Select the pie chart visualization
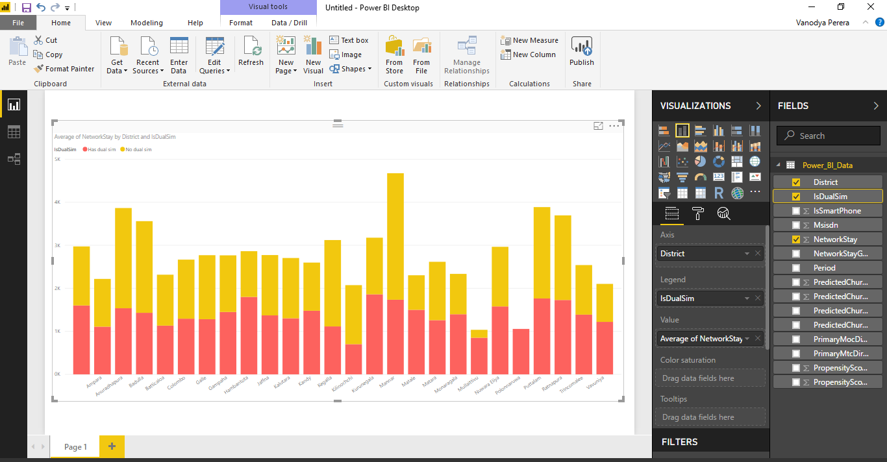The height and width of the screenshot is (462, 887). tap(701, 161)
